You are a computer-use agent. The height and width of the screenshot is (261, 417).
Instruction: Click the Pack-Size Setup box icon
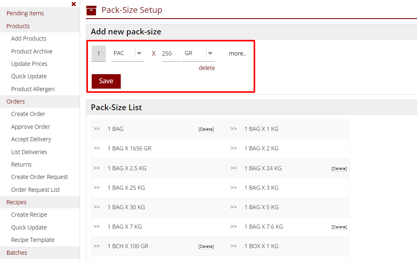click(91, 10)
